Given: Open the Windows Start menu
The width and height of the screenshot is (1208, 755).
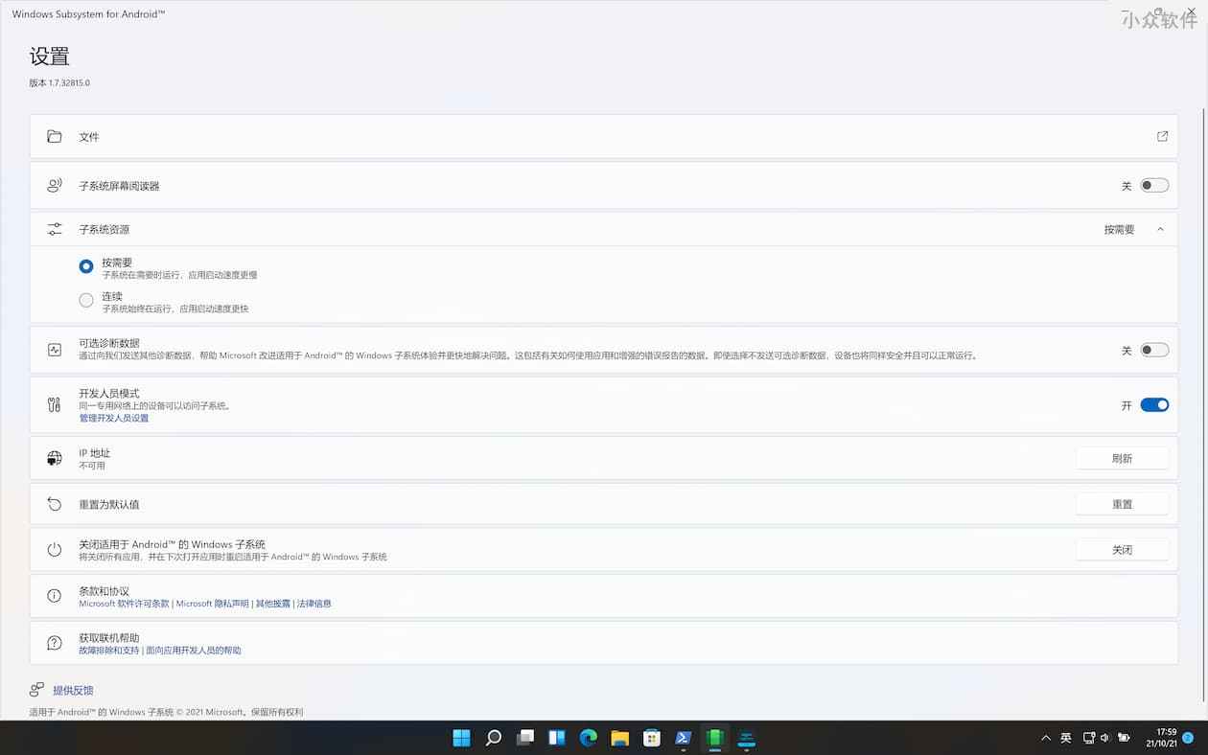Looking at the screenshot, I should (461, 738).
